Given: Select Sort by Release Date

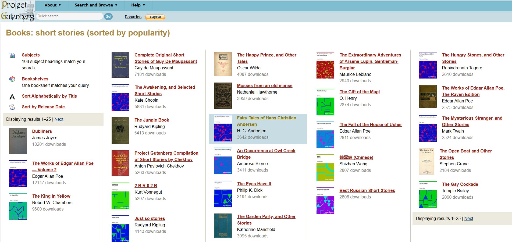Looking at the screenshot, I should pyautogui.click(x=43, y=107).
